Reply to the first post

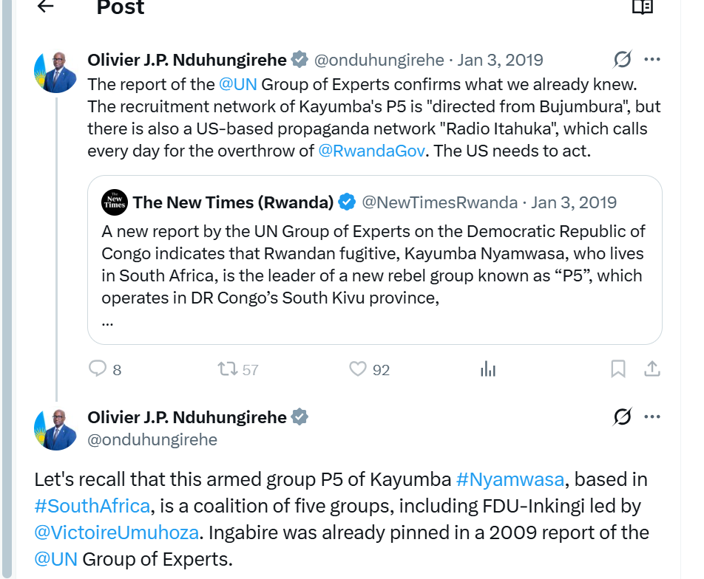(98, 369)
